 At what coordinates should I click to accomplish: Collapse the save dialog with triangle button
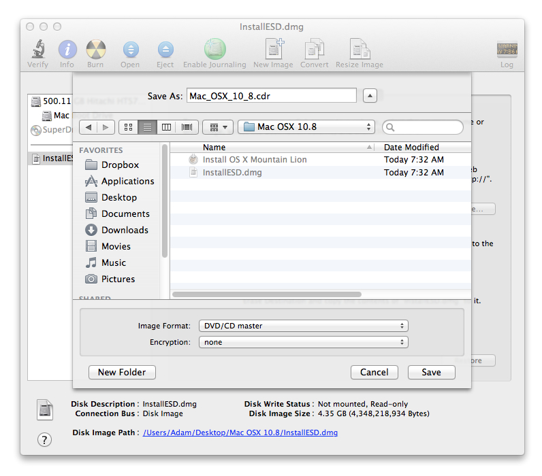point(370,96)
